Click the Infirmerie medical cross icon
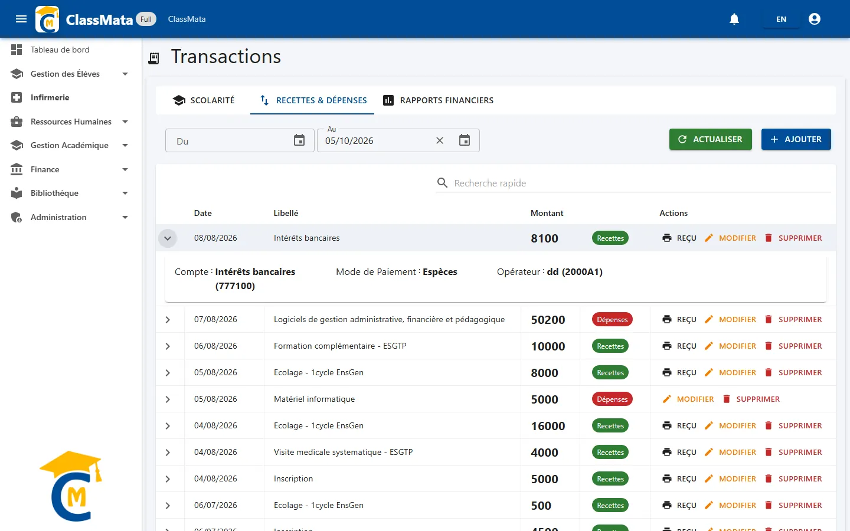Screen dimensions: 850x531 coord(17,97)
